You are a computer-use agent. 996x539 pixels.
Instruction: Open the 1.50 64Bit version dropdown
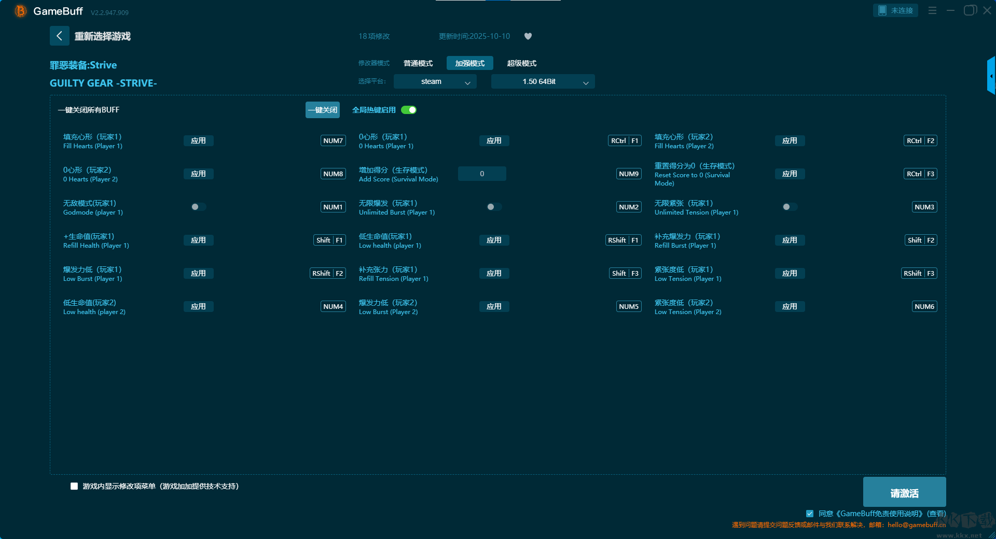543,81
